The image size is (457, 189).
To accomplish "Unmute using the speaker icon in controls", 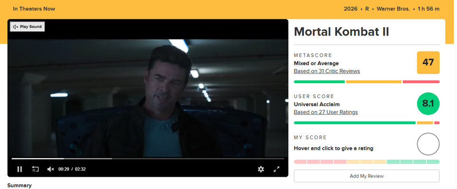I will (x=51, y=169).
